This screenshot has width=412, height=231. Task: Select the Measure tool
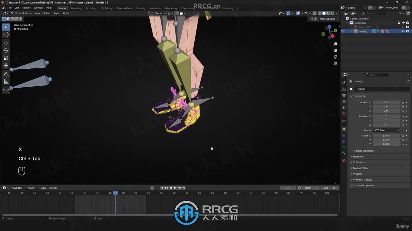(6, 82)
